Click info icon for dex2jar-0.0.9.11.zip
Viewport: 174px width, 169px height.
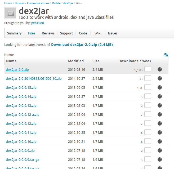pyautogui.click(x=160, y=132)
